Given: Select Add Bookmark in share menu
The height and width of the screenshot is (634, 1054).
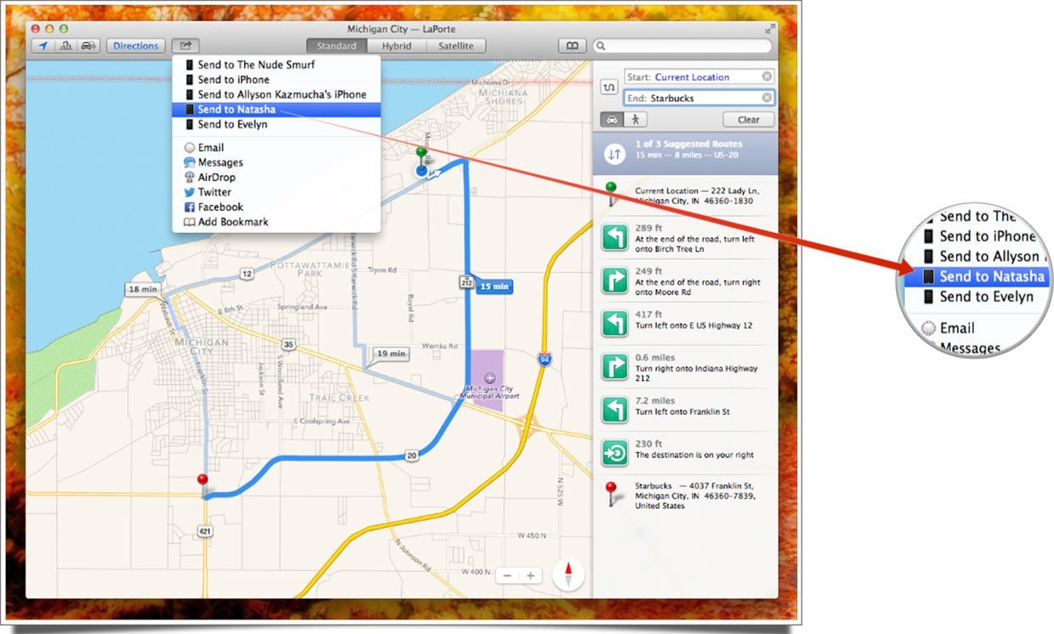Looking at the screenshot, I should tap(276, 222).
